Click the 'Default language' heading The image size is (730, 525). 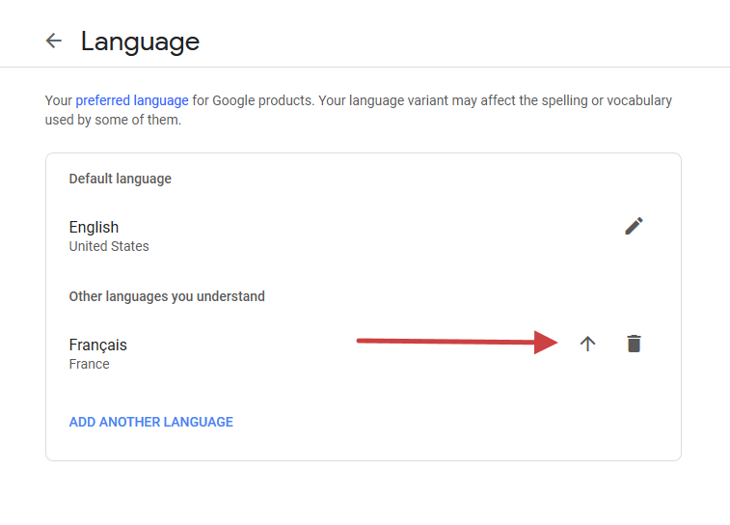point(120,179)
